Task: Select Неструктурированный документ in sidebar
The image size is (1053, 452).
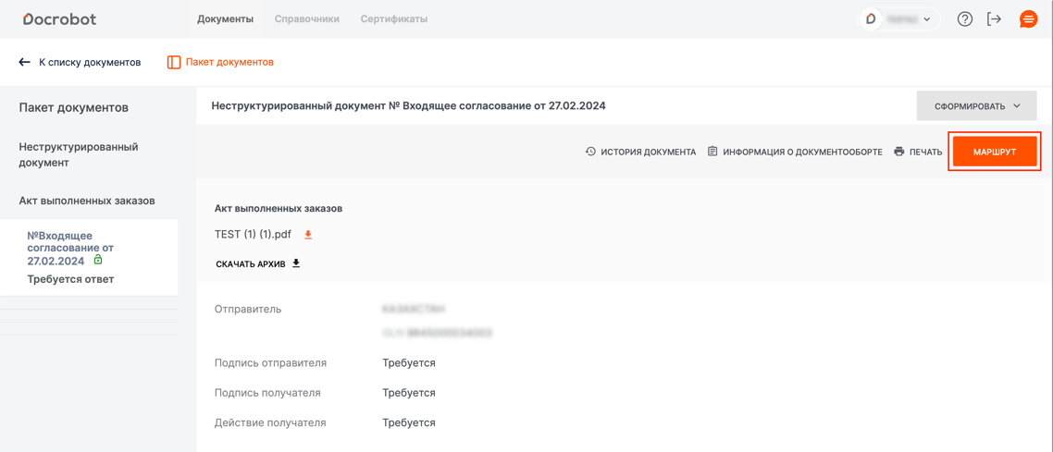Action: click(x=79, y=154)
